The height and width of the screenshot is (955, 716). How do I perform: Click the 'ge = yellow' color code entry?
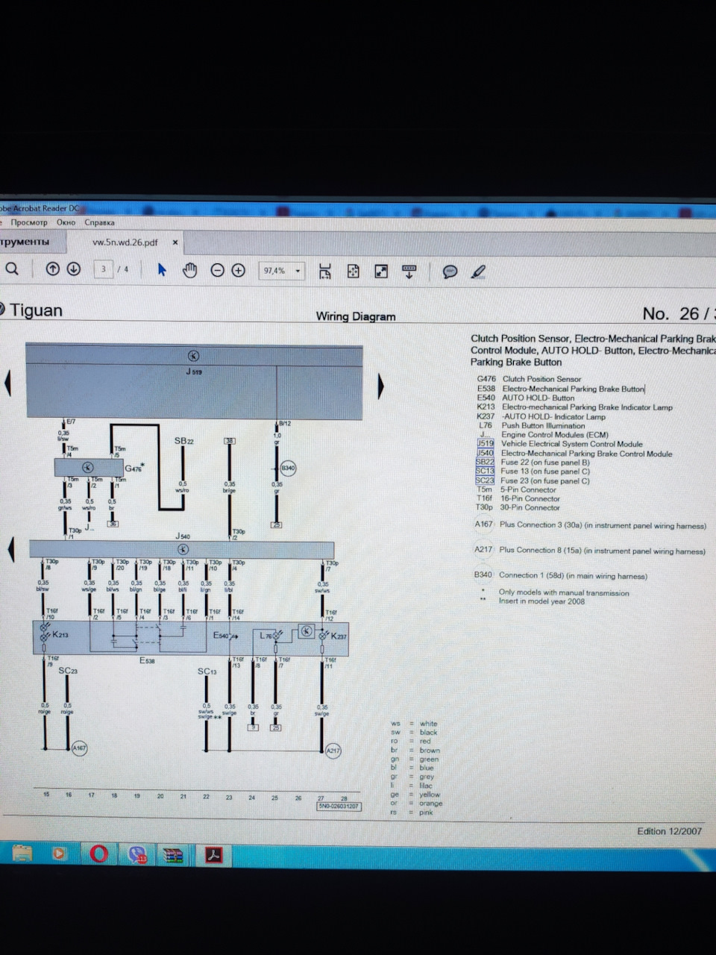click(x=416, y=795)
